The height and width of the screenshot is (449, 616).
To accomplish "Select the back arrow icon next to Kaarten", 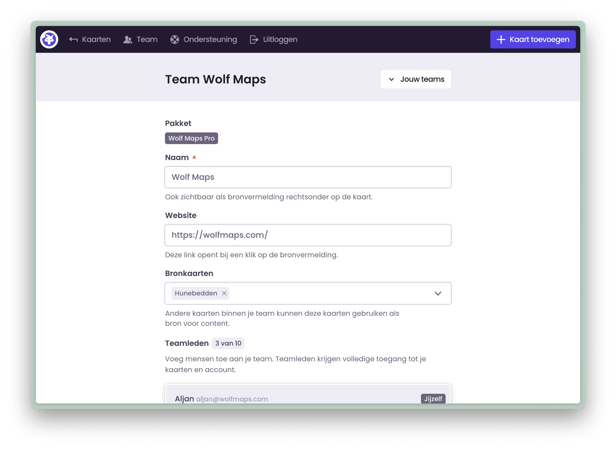I will 73,39.
